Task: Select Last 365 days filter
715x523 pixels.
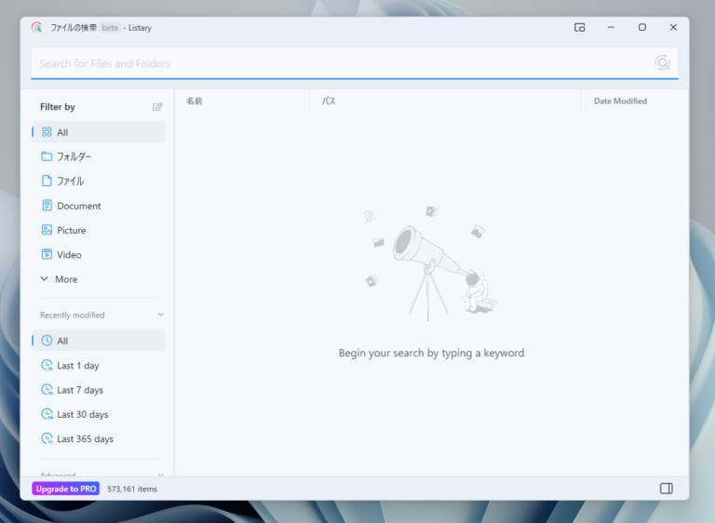Action: [x=85, y=439]
